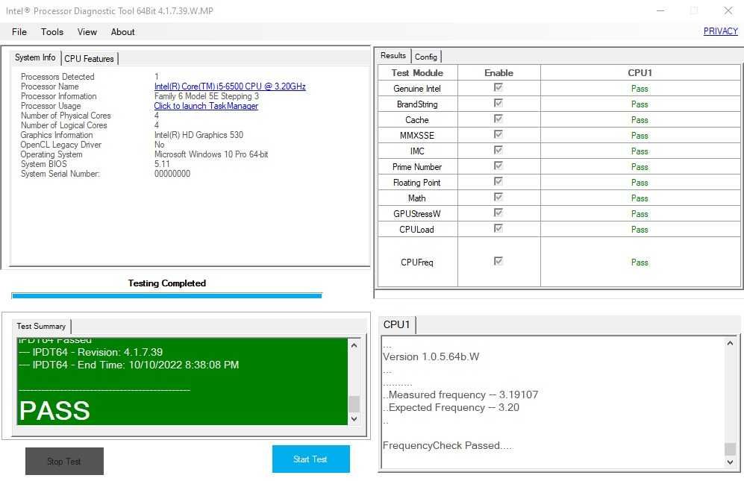Viewport: 744px width, 481px height.
Task: Click the Expected Frequency 3.20 line
Action: [x=451, y=407]
